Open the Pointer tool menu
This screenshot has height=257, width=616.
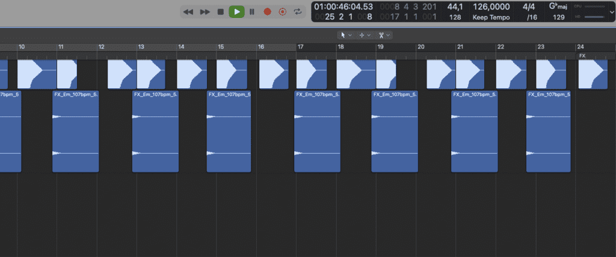click(346, 35)
